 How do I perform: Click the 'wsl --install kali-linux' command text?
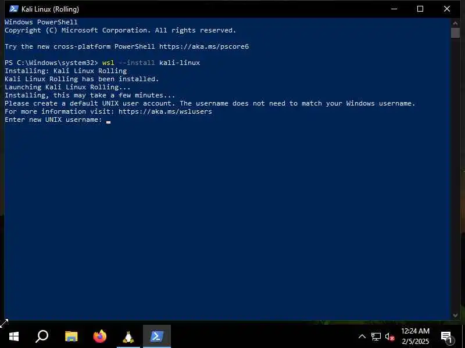(x=151, y=63)
